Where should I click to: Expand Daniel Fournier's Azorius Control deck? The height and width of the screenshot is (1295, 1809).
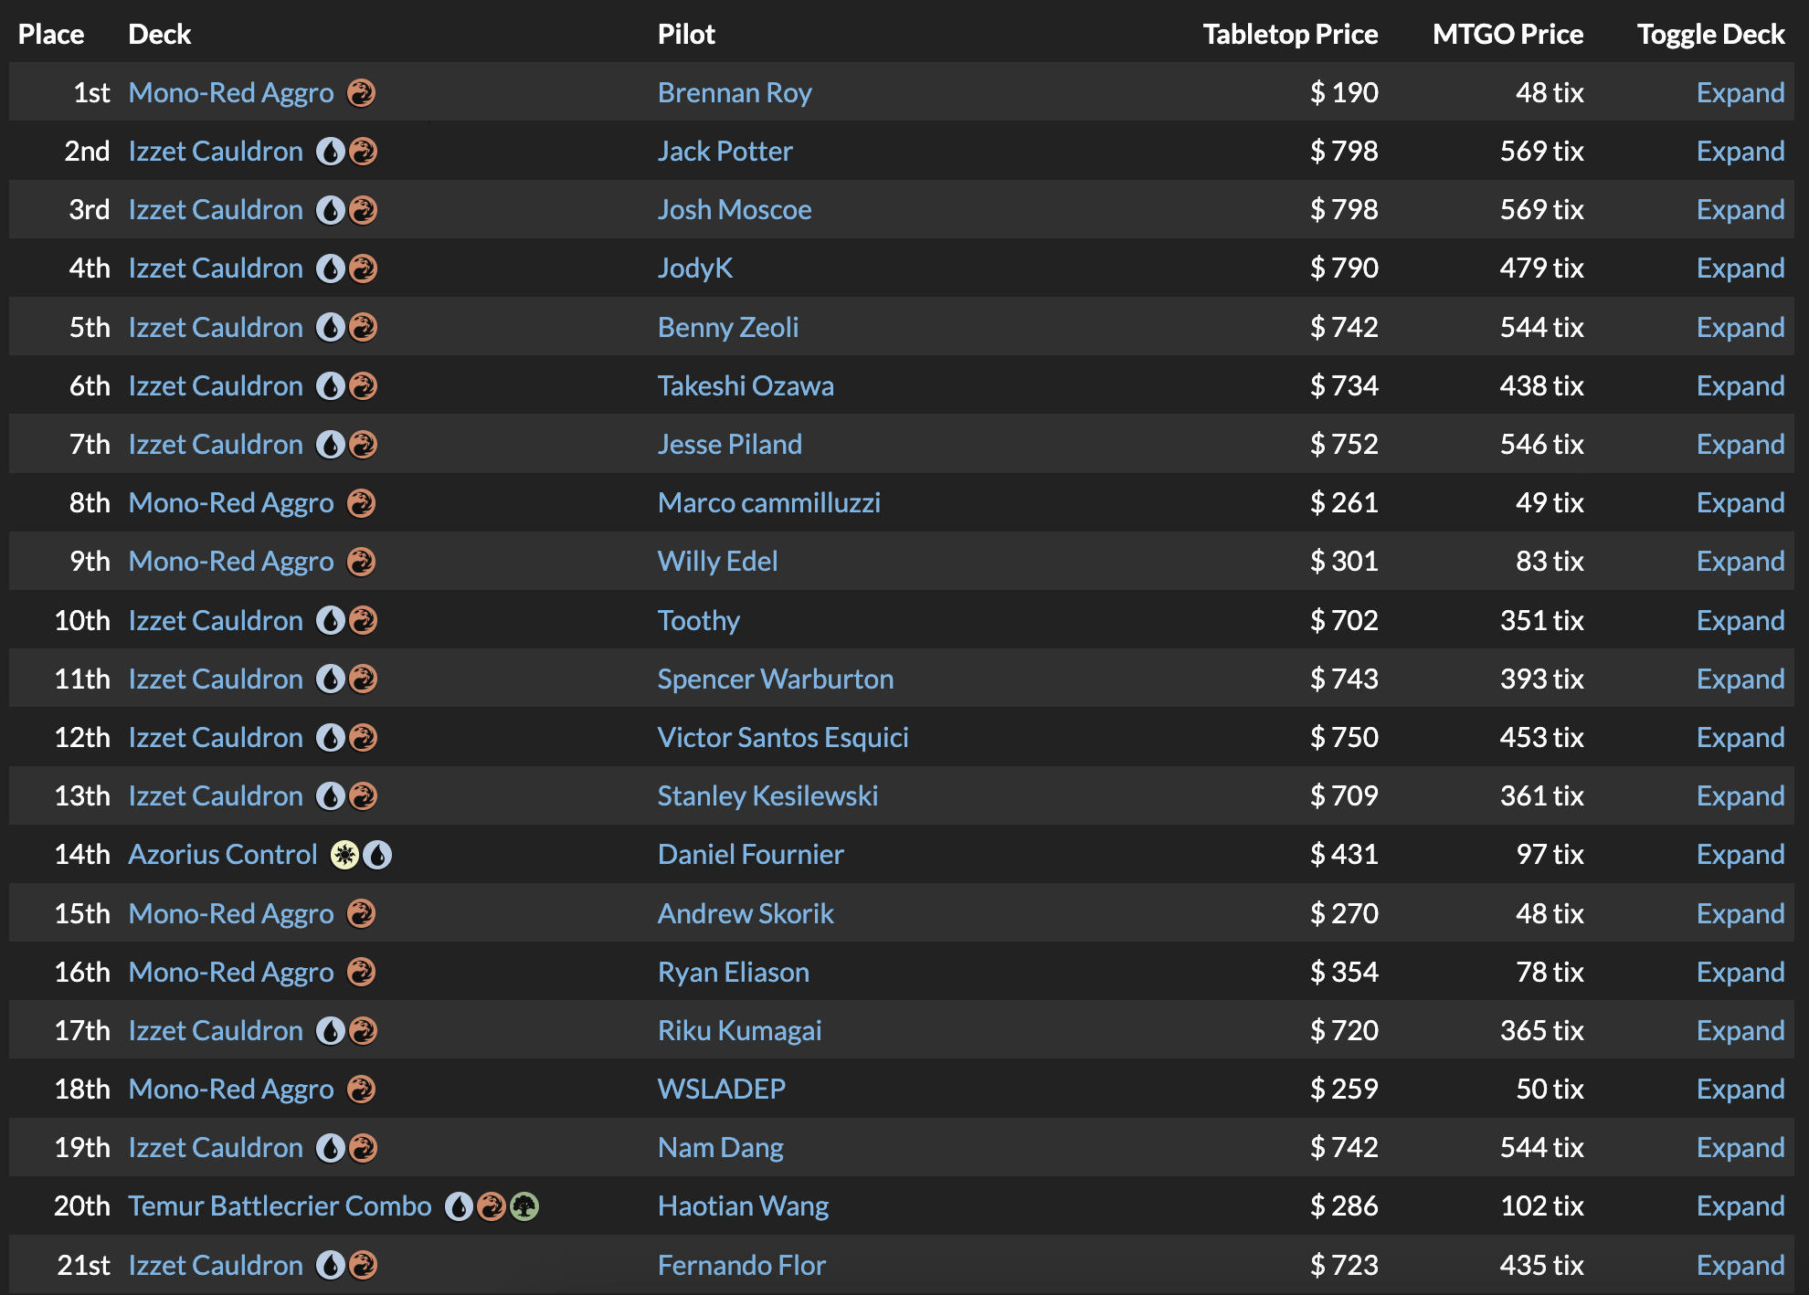1740,855
